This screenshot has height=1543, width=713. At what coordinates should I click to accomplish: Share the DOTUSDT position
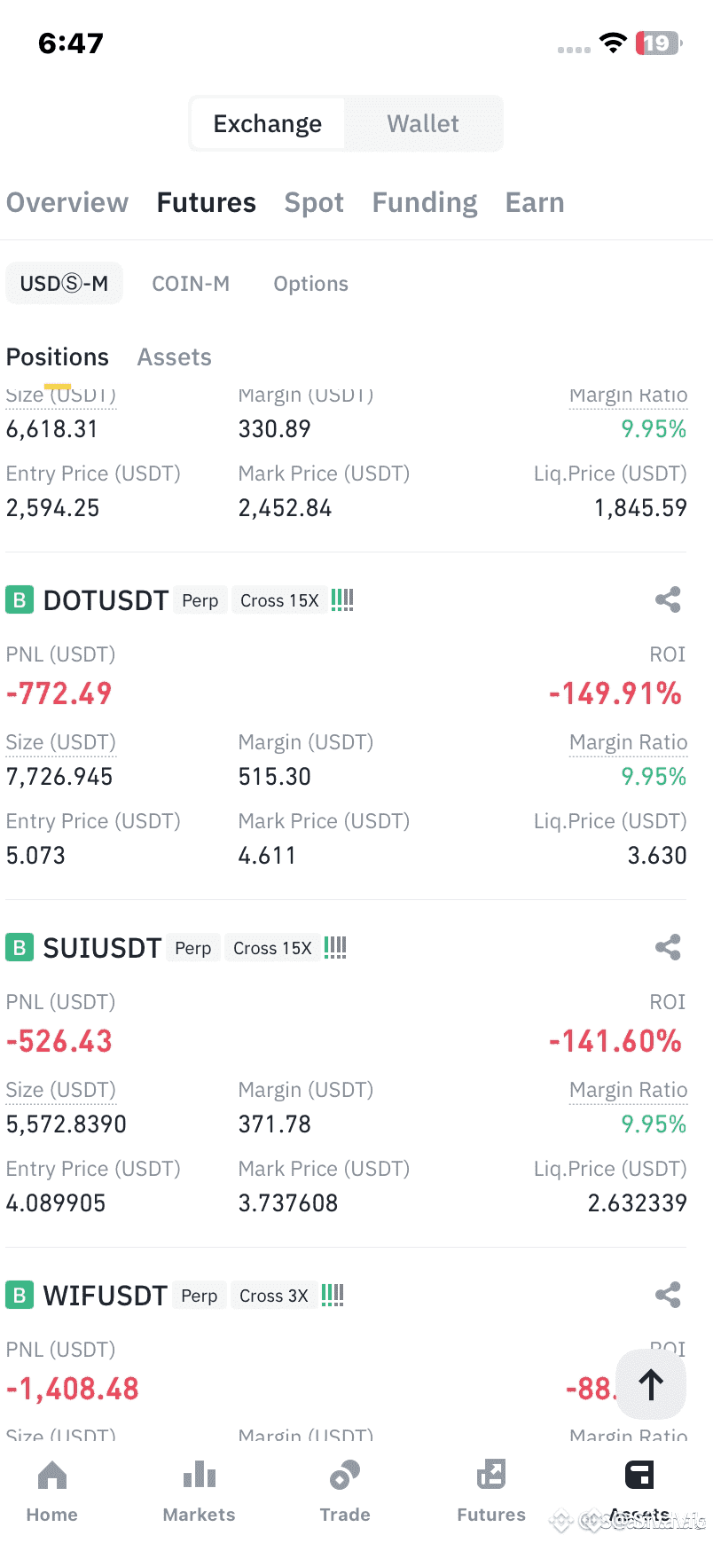pyautogui.click(x=668, y=600)
